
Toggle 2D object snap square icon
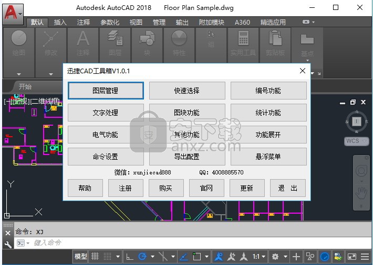pos(196,257)
